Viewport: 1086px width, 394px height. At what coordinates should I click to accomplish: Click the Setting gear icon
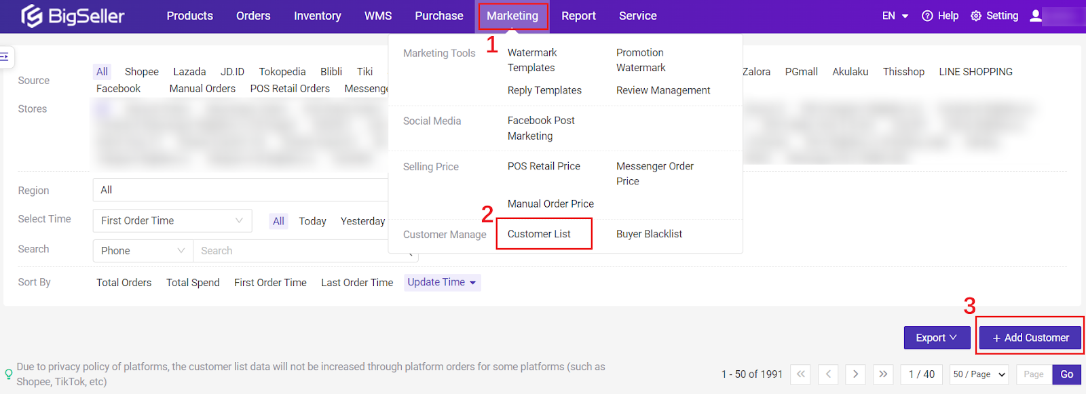[976, 16]
